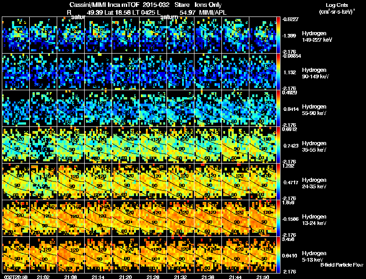Click the '032T20:56' time axis label
The image size is (366, 279).
(x=16, y=277)
